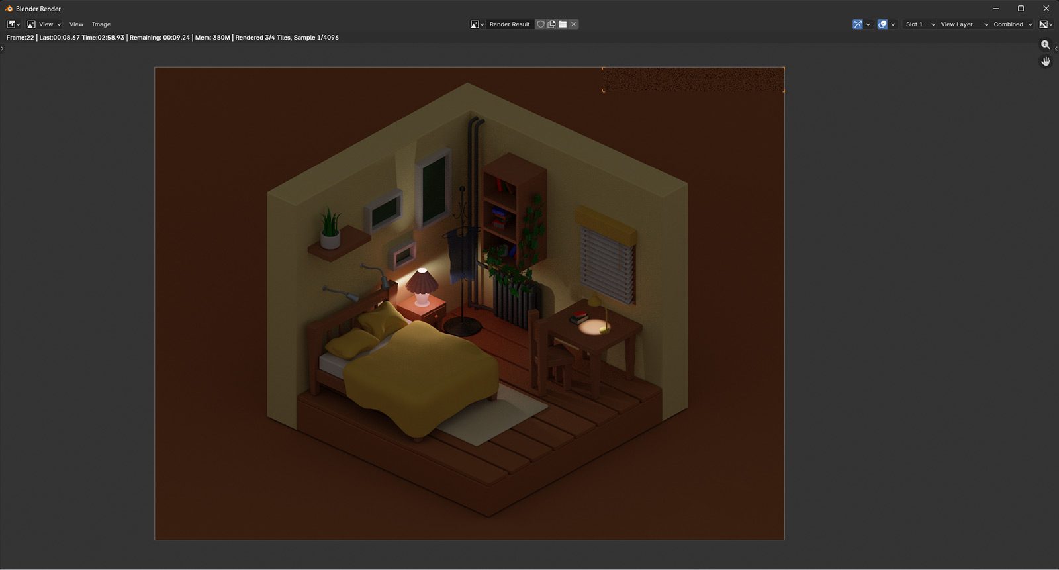Click the open image folder icon
Image resolution: width=1059 pixels, height=570 pixels.
[563, 24]
